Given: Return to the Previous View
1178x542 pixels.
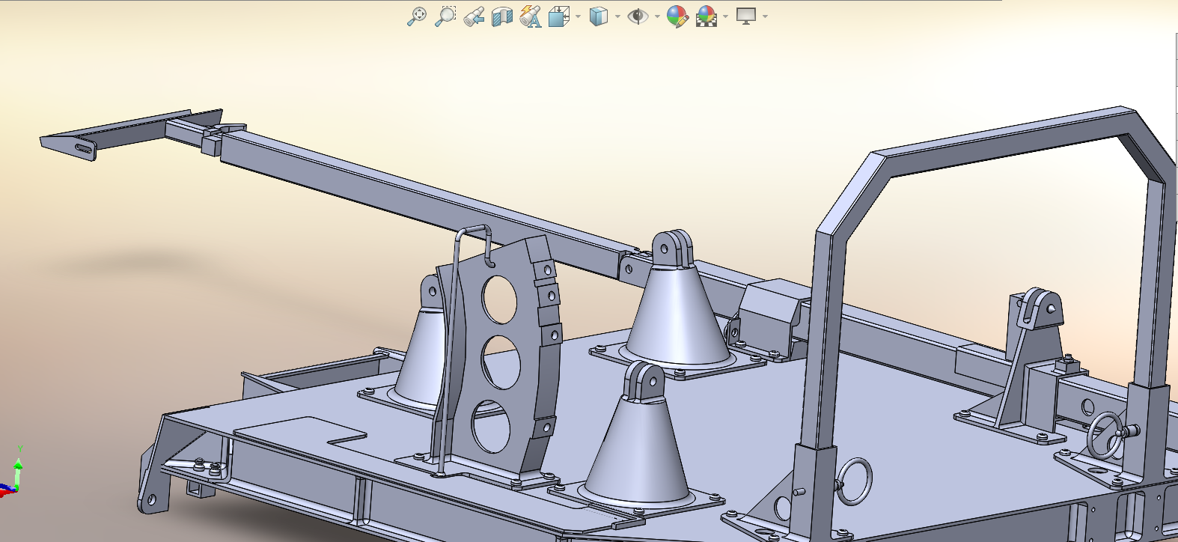Looking at the screenshot, I should pyautogui.click(x=473, y=16).
